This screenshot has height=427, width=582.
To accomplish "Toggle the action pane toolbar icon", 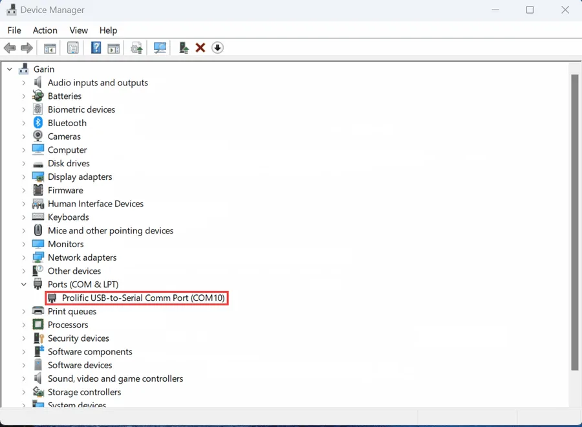I will point(114,49).
